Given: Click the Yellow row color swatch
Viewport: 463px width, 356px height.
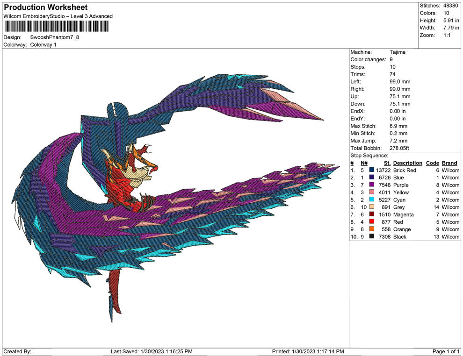Looking at the screenshot, I should [372, 192].
